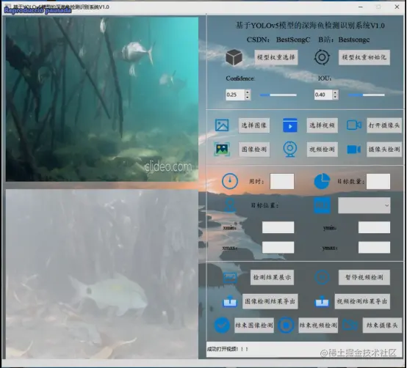
Task: Minimize the application window
Action: point(361,7)
